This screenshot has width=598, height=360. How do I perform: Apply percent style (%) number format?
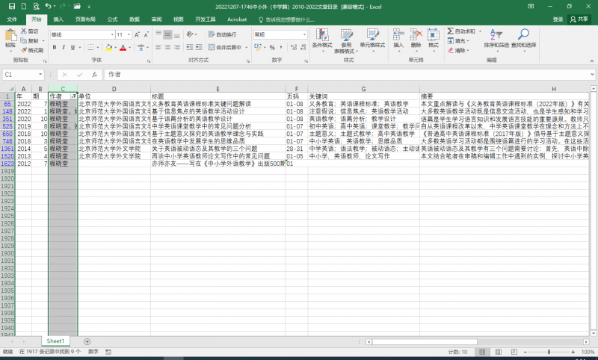[x=272, y=47]
